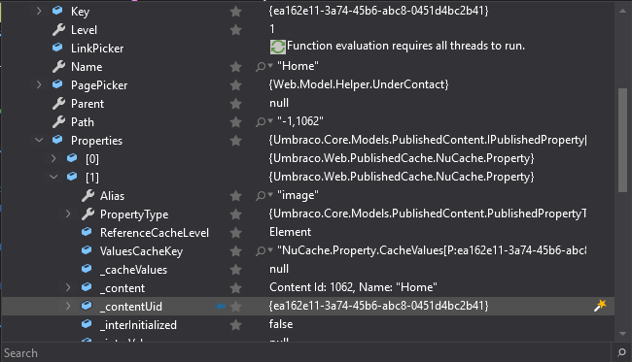Screen dimensions: 632x362
Task: Pin the Name row star
Action: coord(236,67)
